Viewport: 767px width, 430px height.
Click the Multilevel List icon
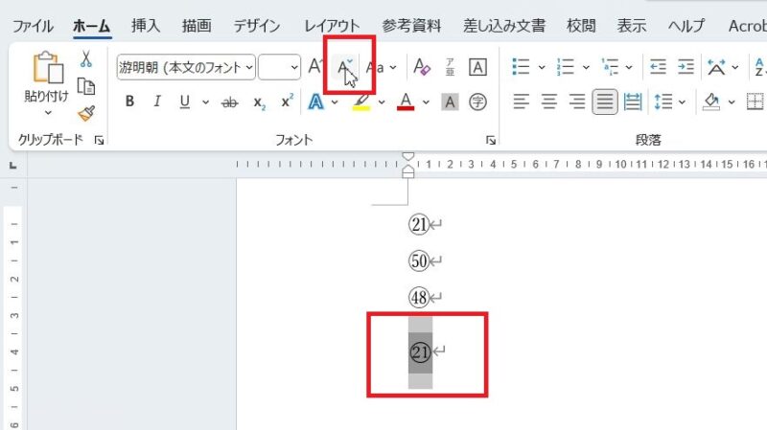click(610, 66)
